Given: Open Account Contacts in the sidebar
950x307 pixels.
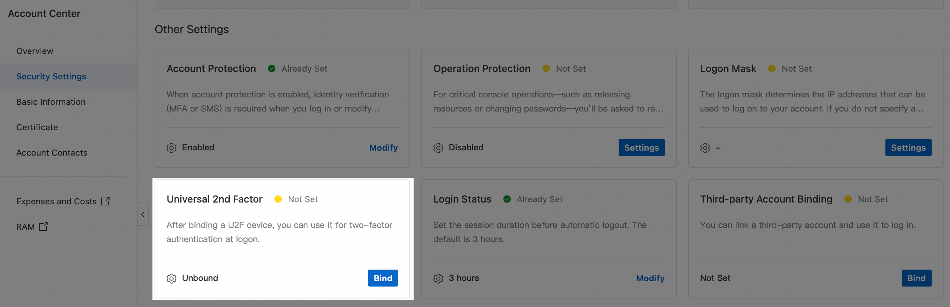Looking at the screenshot, I should pyautogui.click(x=52, y=152).
